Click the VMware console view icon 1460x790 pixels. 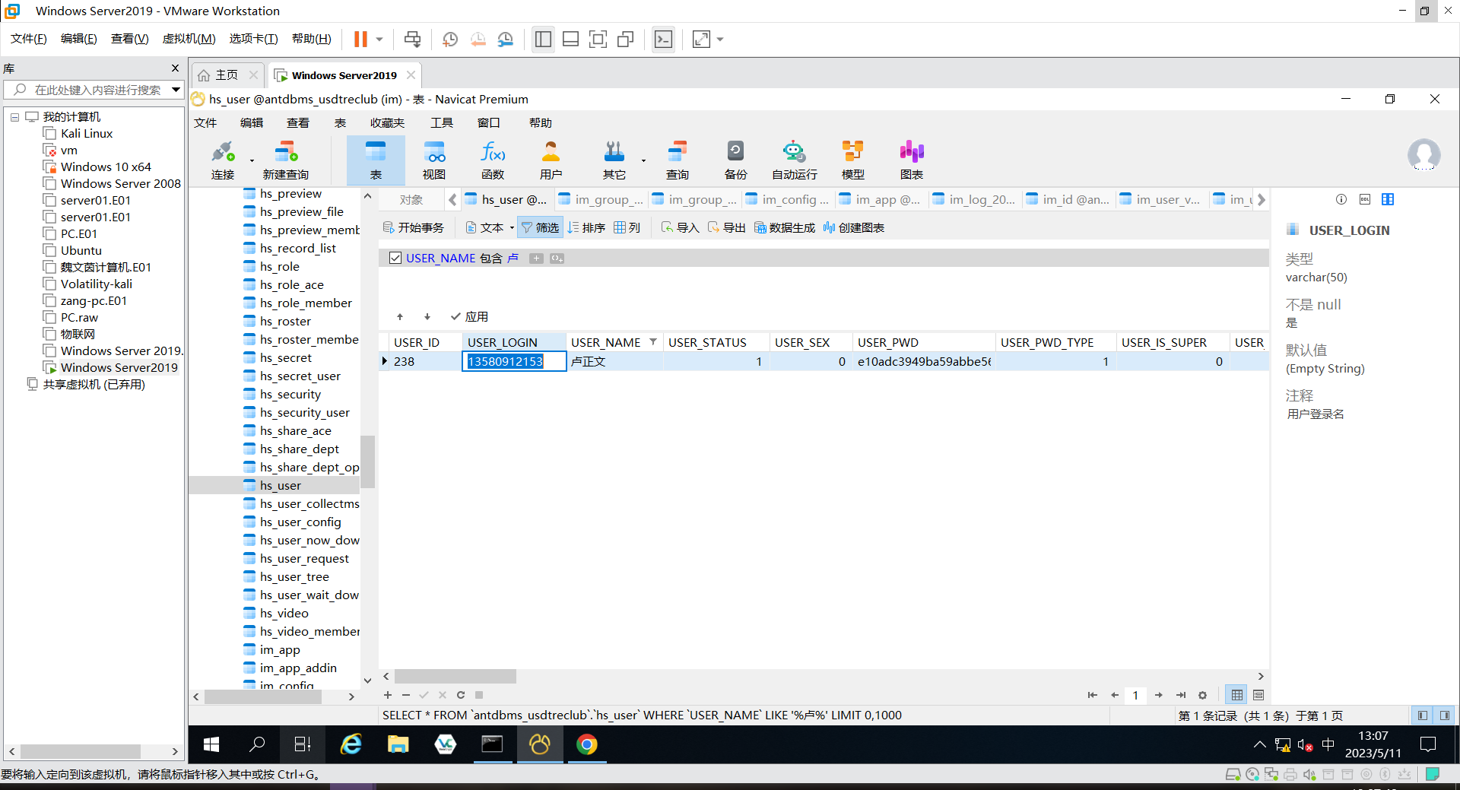tap(663, 39)
